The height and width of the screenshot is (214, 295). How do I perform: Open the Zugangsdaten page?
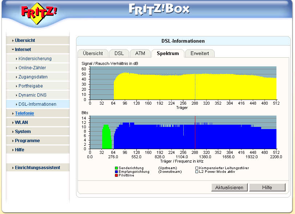pyautogui.click(x=38, y=77)
